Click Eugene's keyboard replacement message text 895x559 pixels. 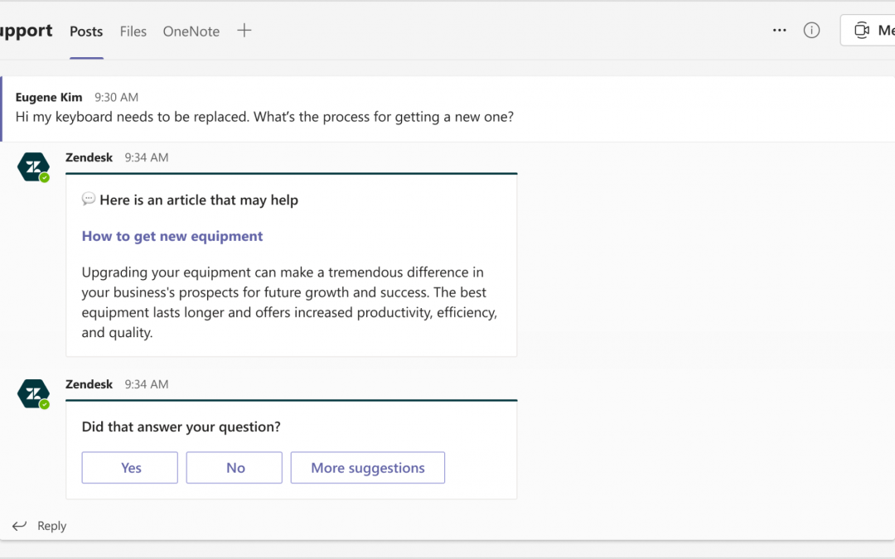264,117
